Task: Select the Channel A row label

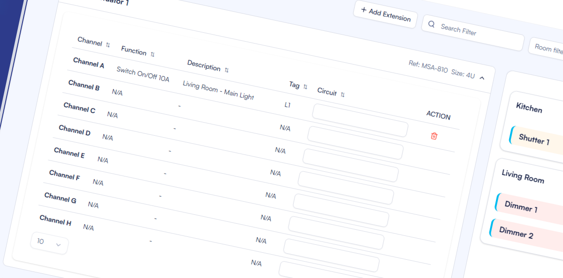Action: coord(89,63)
